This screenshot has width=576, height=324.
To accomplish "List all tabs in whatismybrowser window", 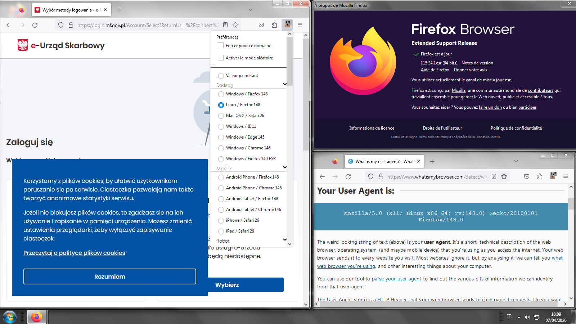I will click(x=516, y=162).
